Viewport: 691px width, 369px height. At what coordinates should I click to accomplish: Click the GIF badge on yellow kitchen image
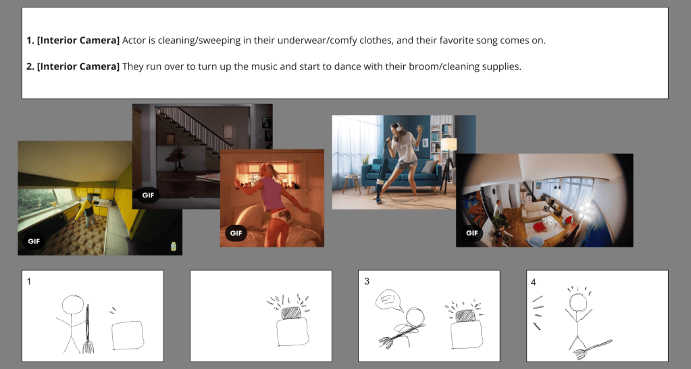coord(34,241)
